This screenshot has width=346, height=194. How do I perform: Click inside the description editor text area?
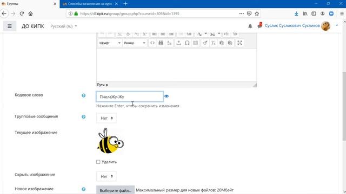(x=176, y=65)
